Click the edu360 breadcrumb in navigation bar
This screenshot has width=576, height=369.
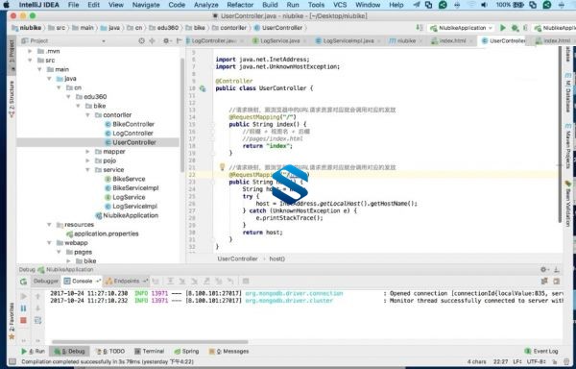pyautogui.click(x=164, y=28)
